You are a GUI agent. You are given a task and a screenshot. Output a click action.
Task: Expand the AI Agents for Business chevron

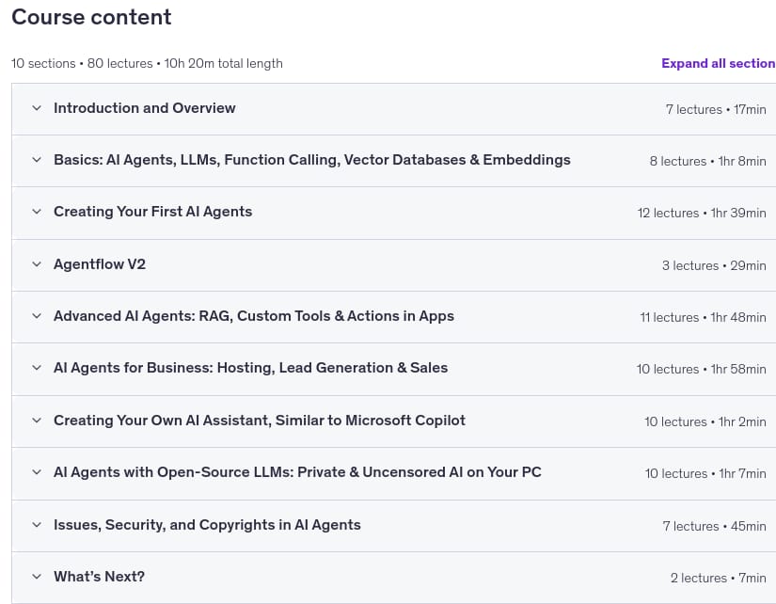(x=37, y=367)
